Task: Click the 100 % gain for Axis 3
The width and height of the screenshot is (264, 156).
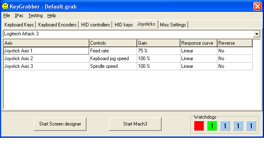Action: pos(158,66)
